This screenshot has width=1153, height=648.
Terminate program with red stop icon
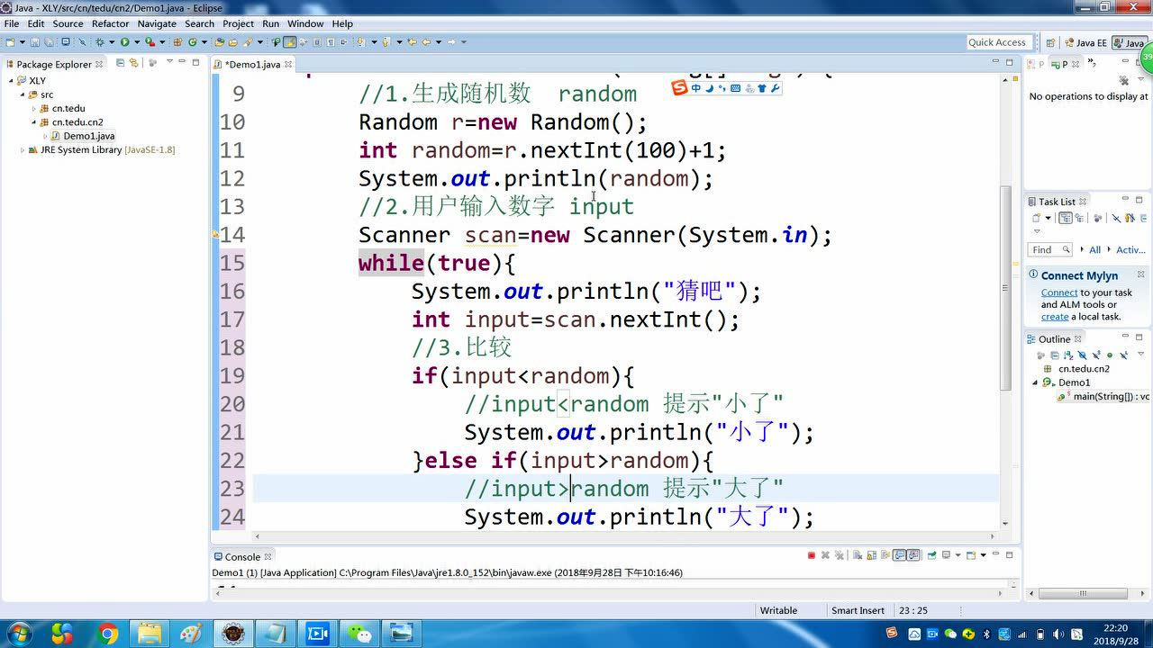click(x=811, y=555)
